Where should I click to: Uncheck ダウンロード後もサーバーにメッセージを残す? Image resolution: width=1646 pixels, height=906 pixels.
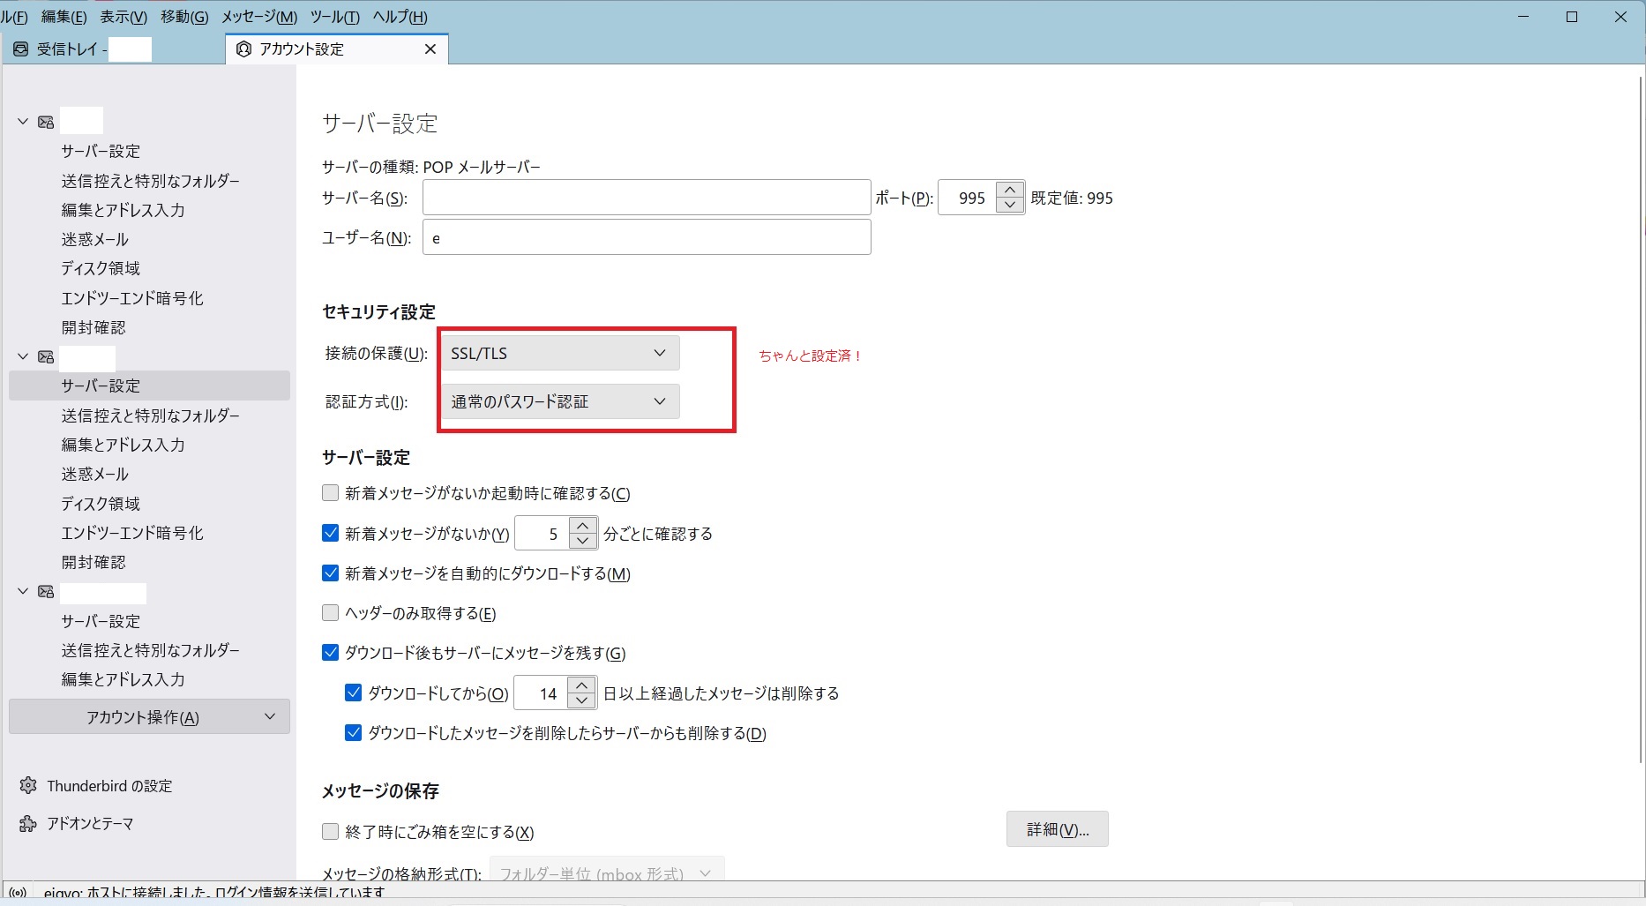point(331,653)
